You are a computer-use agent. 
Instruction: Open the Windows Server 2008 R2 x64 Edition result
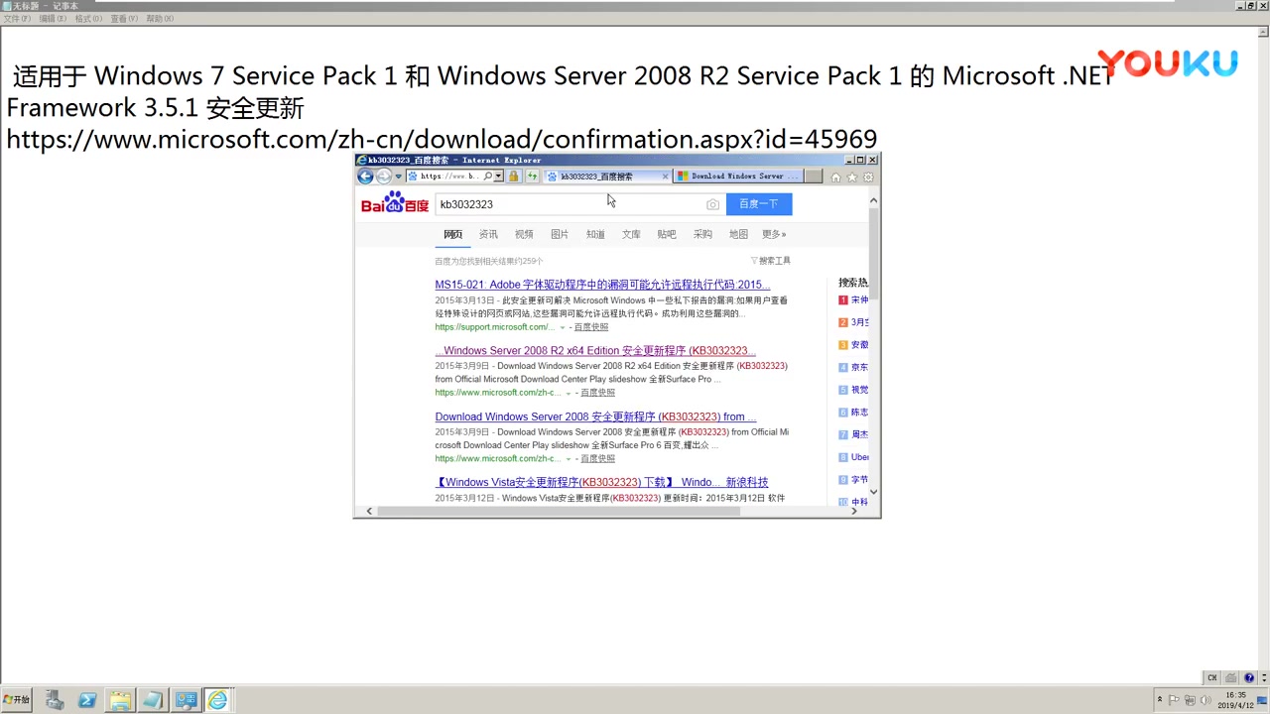coord(595,351)
